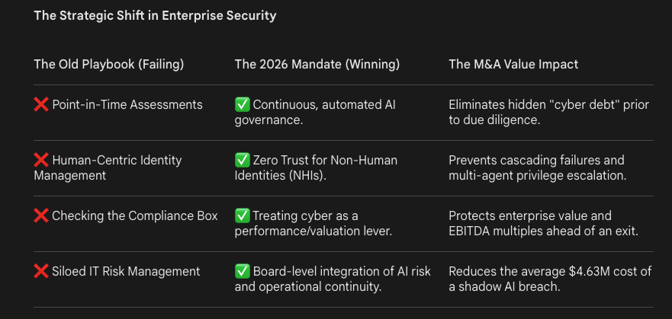Click the cell about hidden cyber debt
This screenshot has height=319, width=672.
549,113
